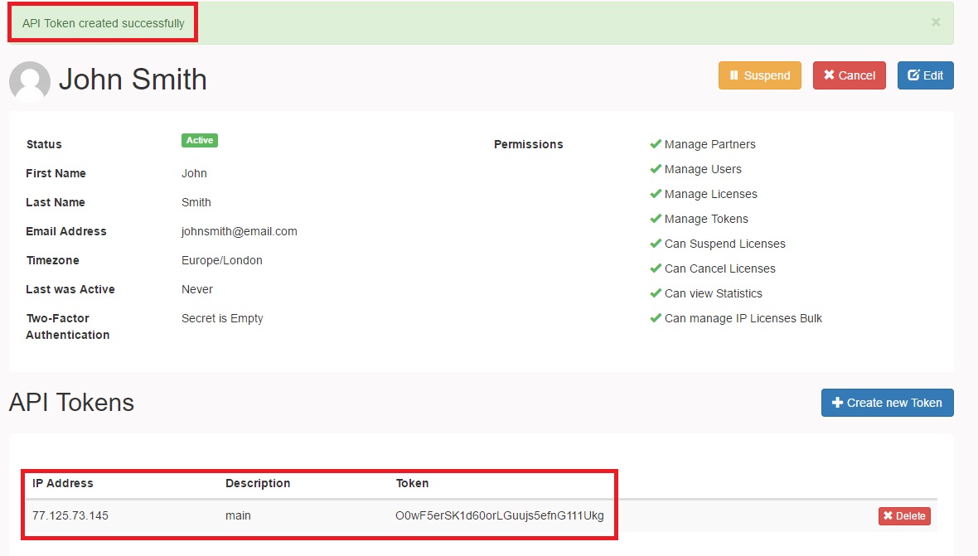Click the Token column header
The image size is (978, 556).
pos(412,483)
